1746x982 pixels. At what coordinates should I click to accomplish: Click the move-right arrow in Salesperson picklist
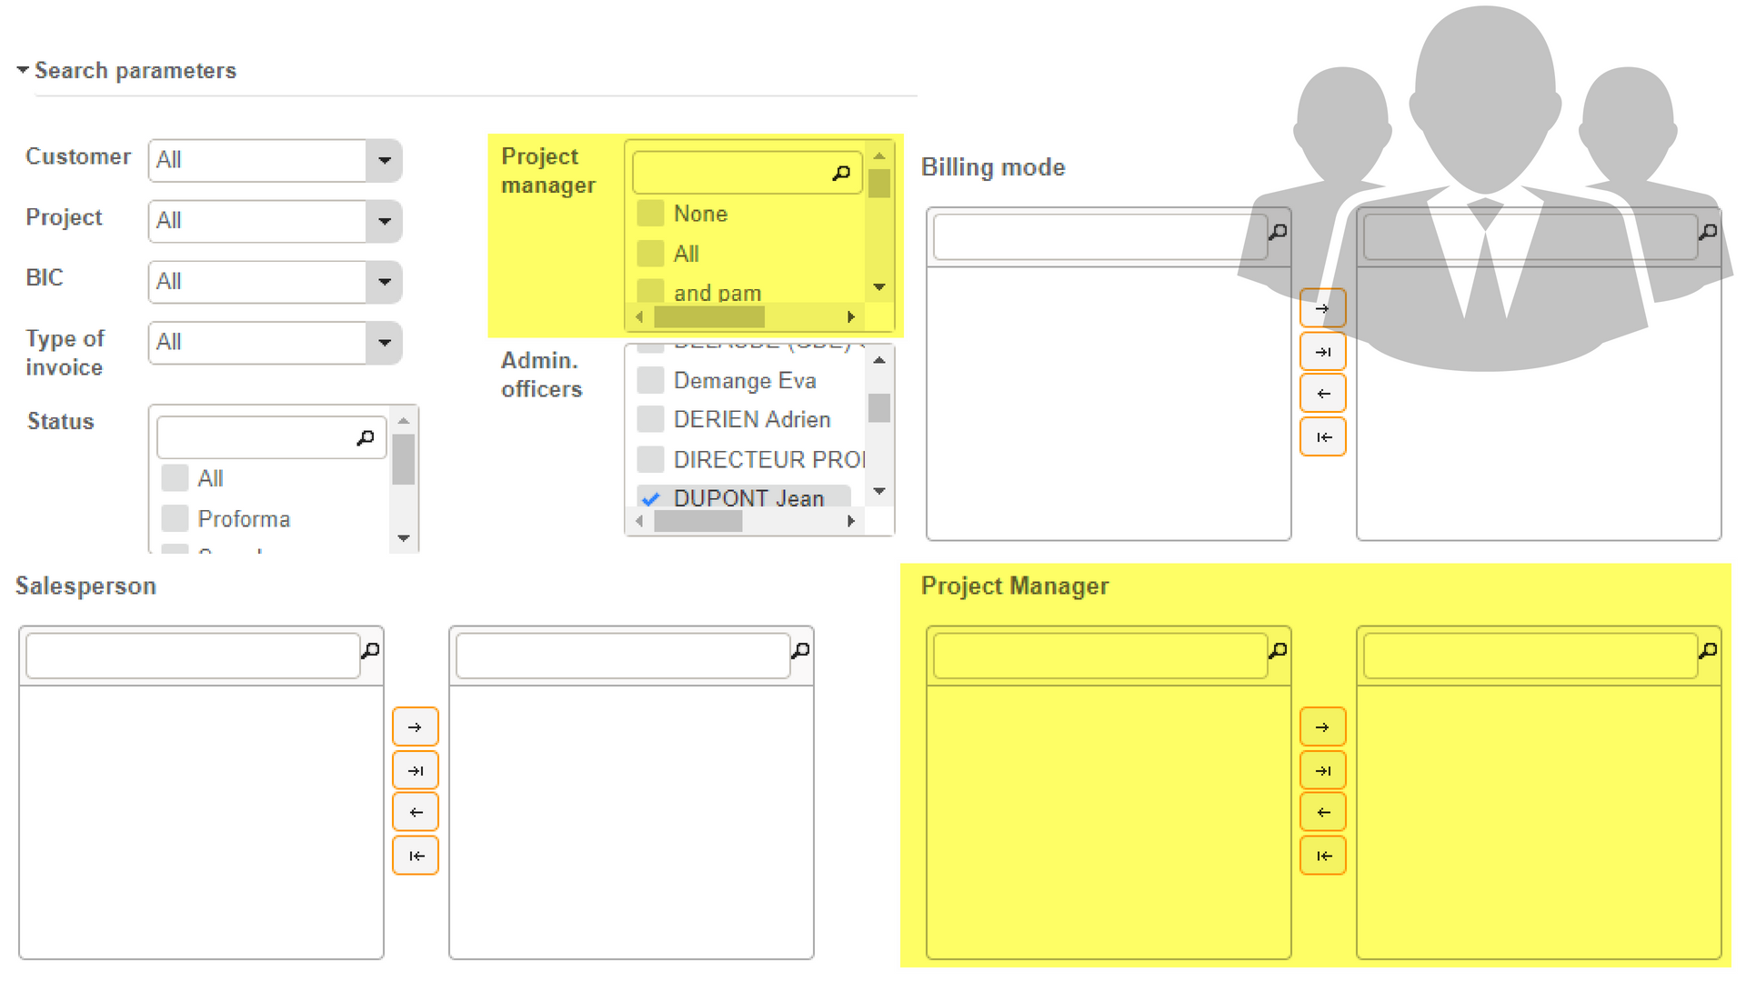point(416,727)
